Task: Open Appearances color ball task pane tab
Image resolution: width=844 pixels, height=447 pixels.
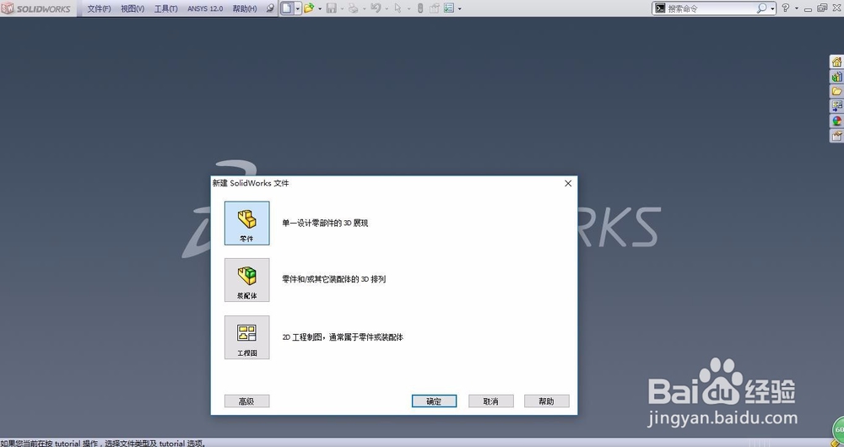Action: pyautogui.click(x=836, y=121)
